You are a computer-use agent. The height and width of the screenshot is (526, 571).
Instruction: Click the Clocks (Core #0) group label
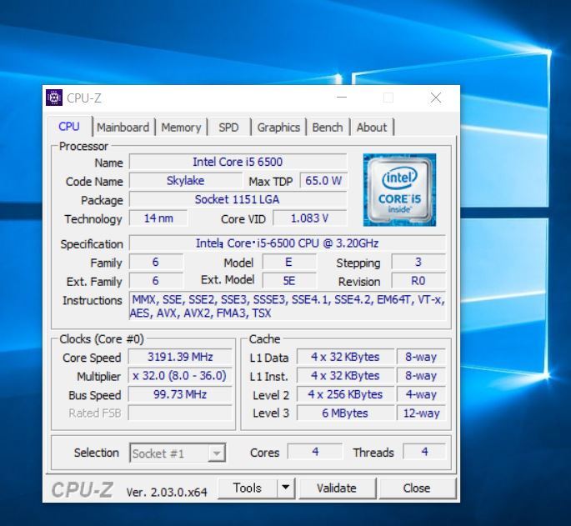click(102, 339)
